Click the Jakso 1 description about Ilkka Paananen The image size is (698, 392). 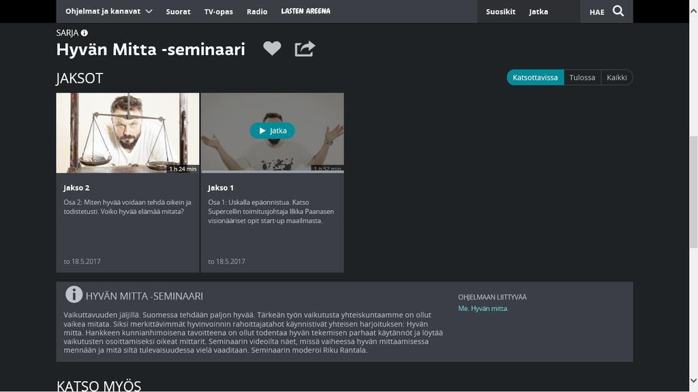271,212
